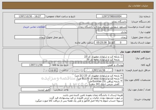Select the line کفش چرمی اداری (34 جفت)
Image resolution: width=156 pixels, height=110 pixels.
pos(104,84)
